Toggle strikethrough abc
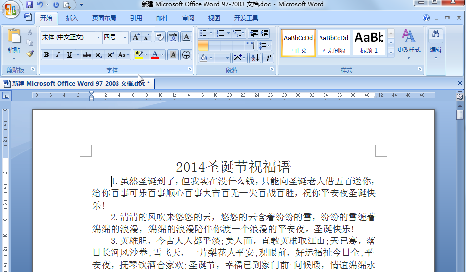 (87, 55)
